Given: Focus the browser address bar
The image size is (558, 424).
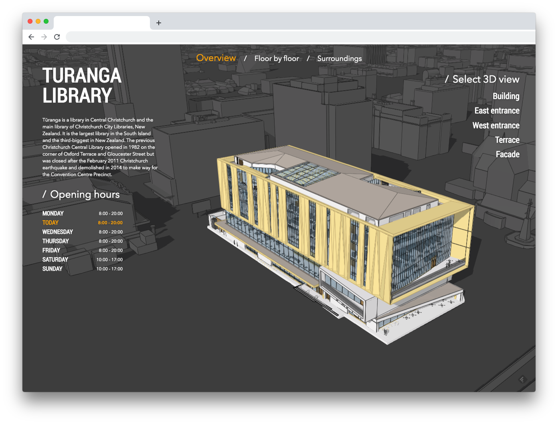Looking at the screenshot, I should click(x=300, y=37).
